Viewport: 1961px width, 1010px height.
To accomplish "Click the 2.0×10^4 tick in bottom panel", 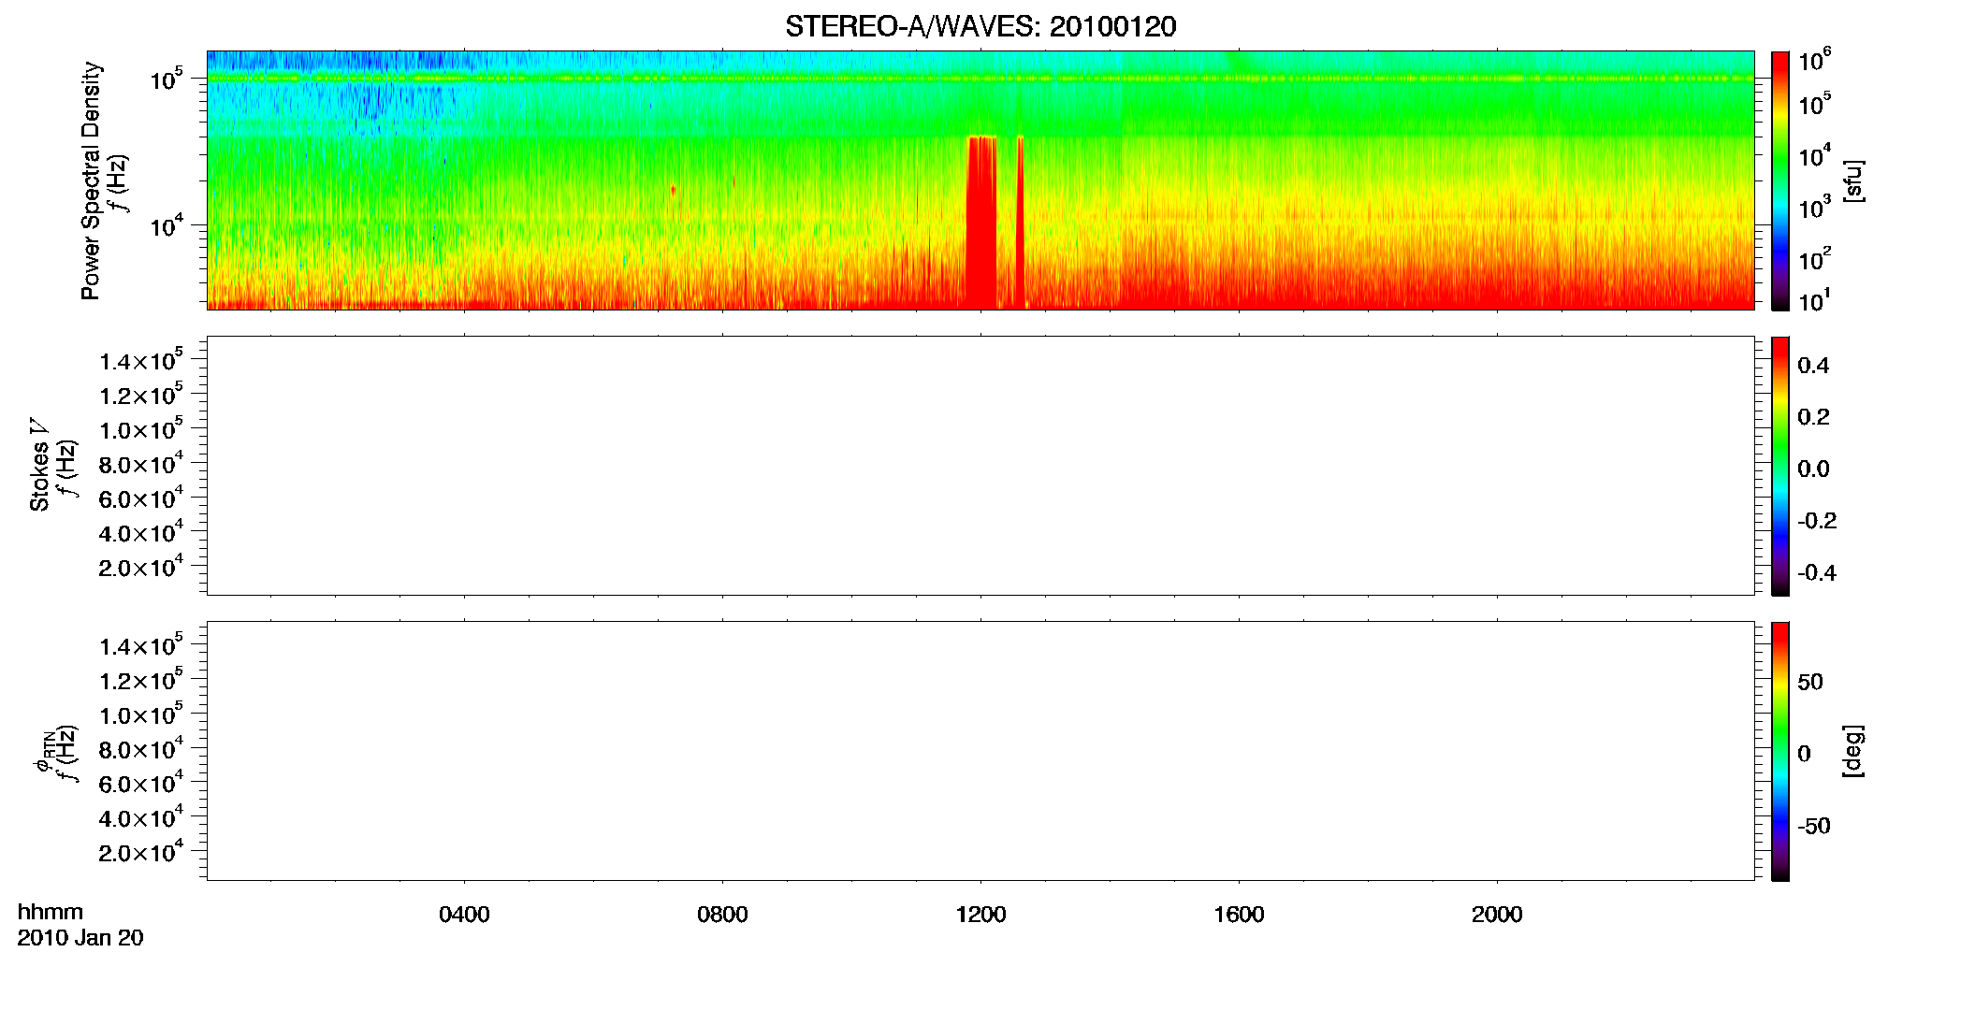I will pos(141,852).
